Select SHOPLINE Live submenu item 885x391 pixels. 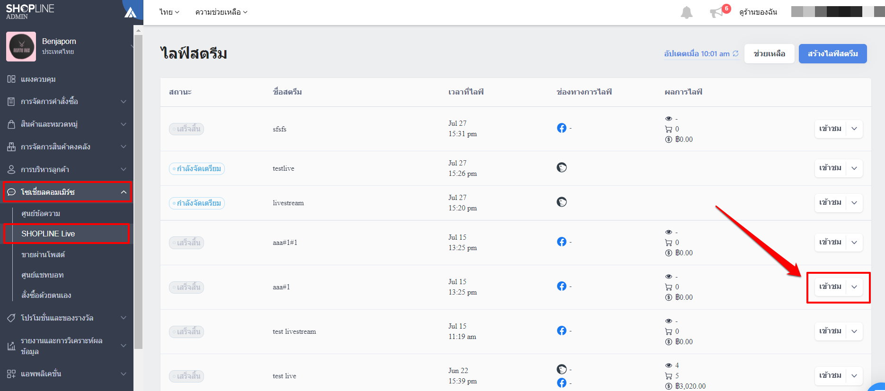pos(48,234)
